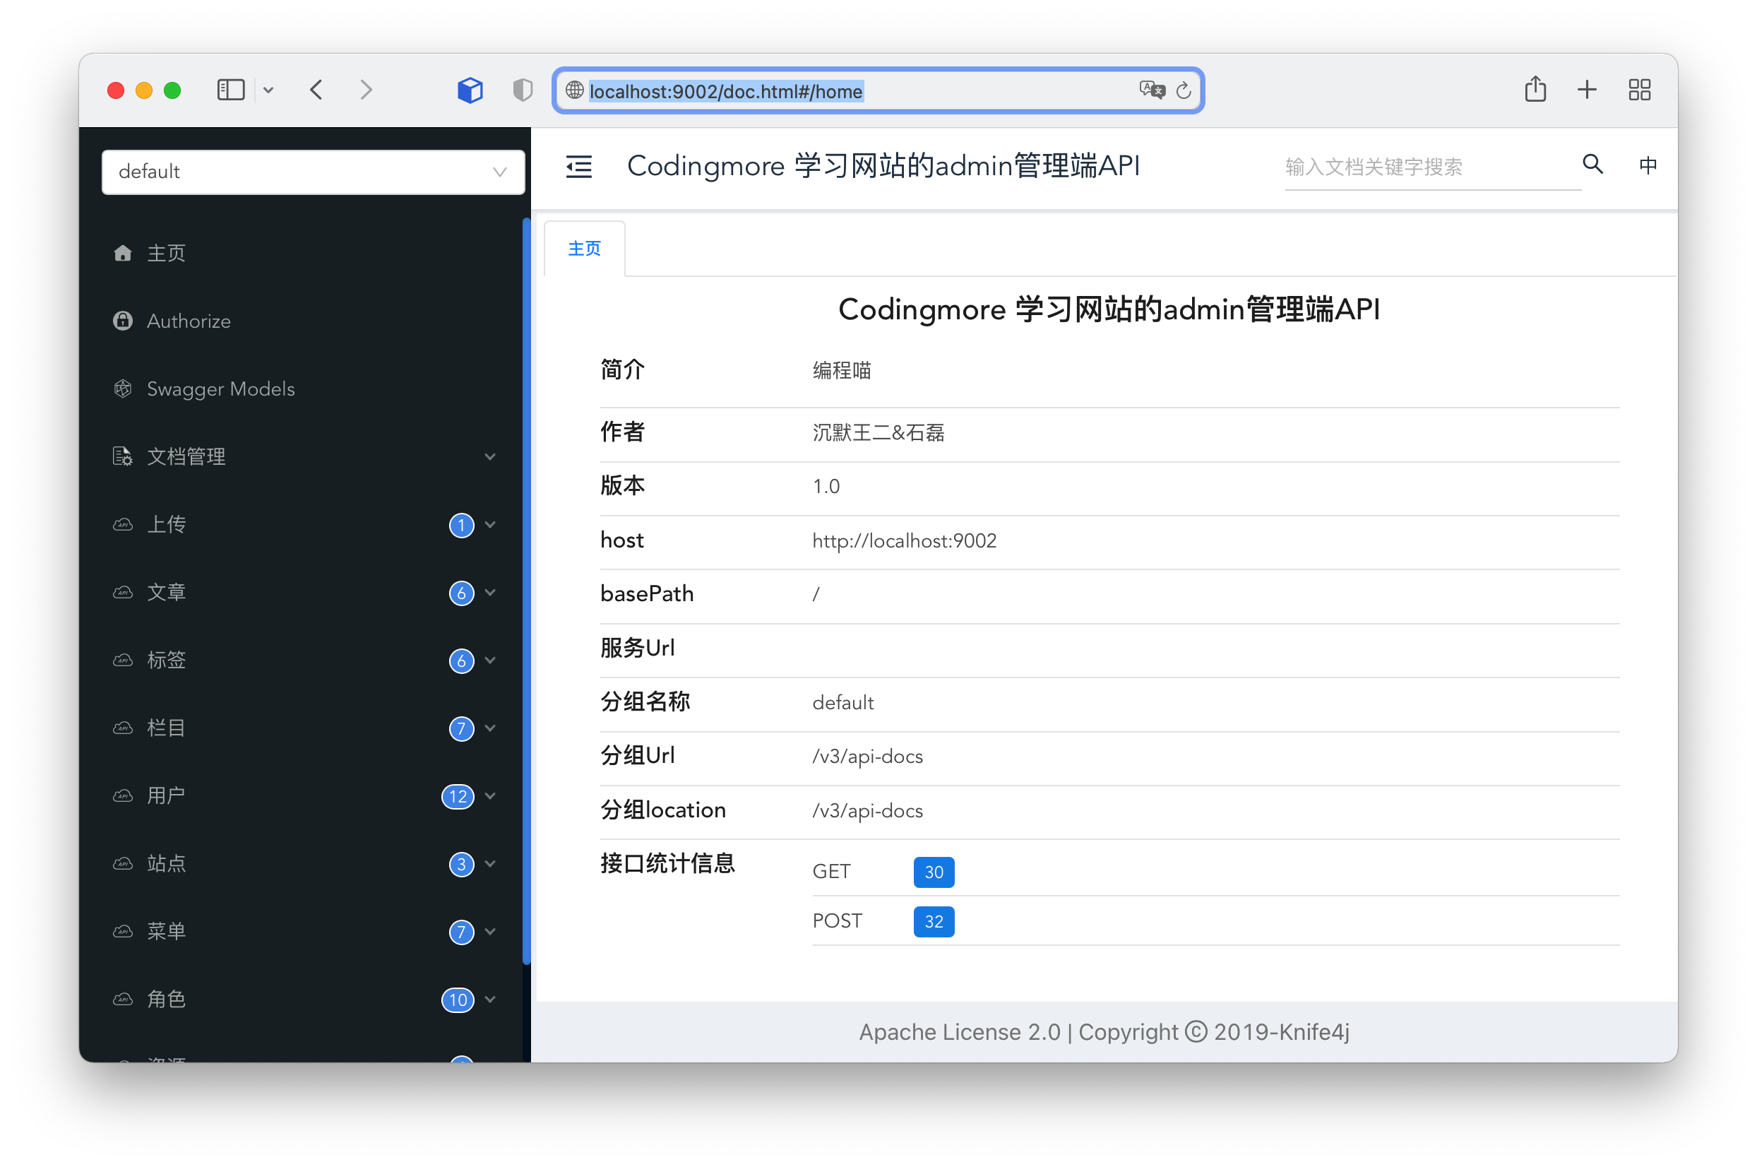
Task: Click the 用户 count badge 12
Action: pos(458,796)
